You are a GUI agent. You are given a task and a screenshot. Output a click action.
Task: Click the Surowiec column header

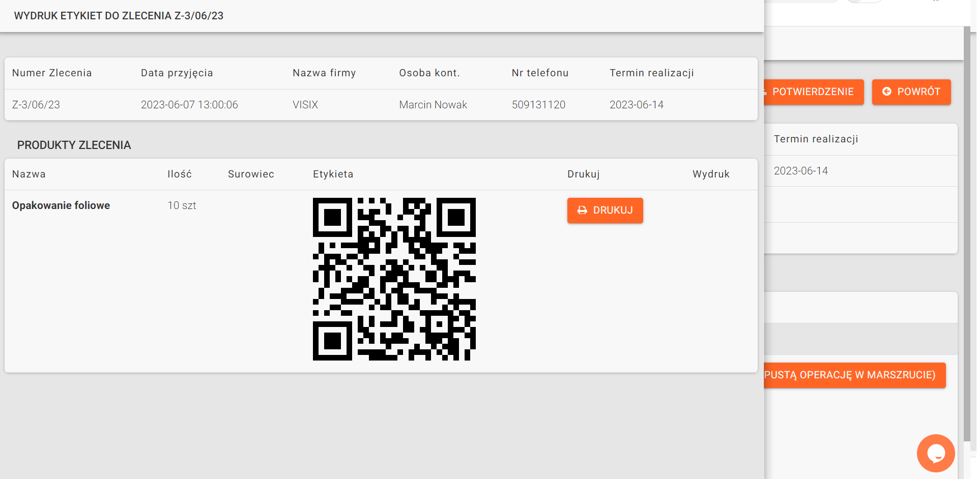click(x=251, y=174)
